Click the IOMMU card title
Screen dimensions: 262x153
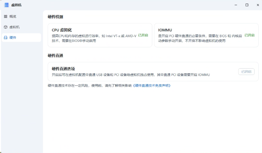pos(165,30)
